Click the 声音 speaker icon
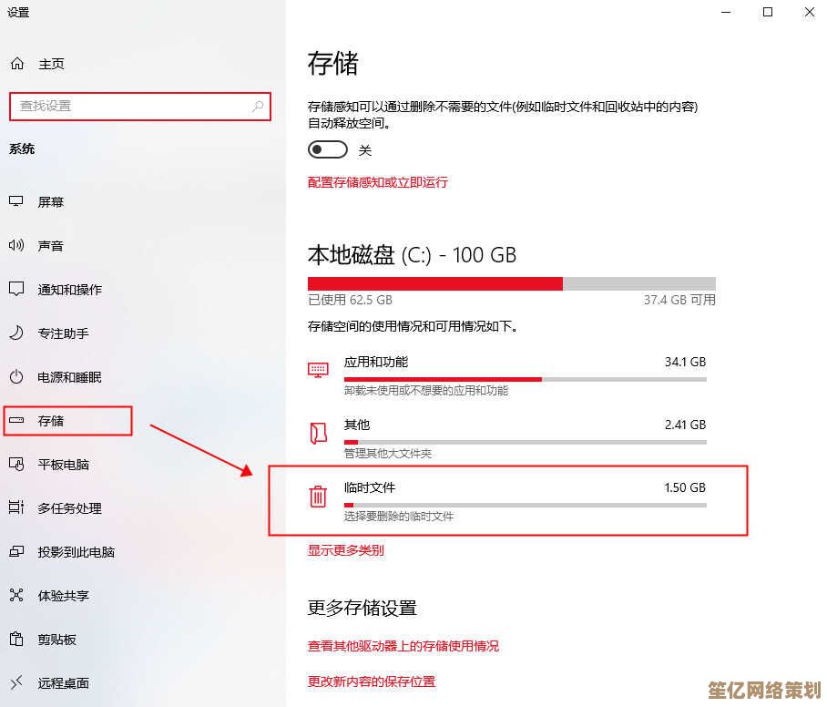The image size is (827, 707). pos(16,245)
